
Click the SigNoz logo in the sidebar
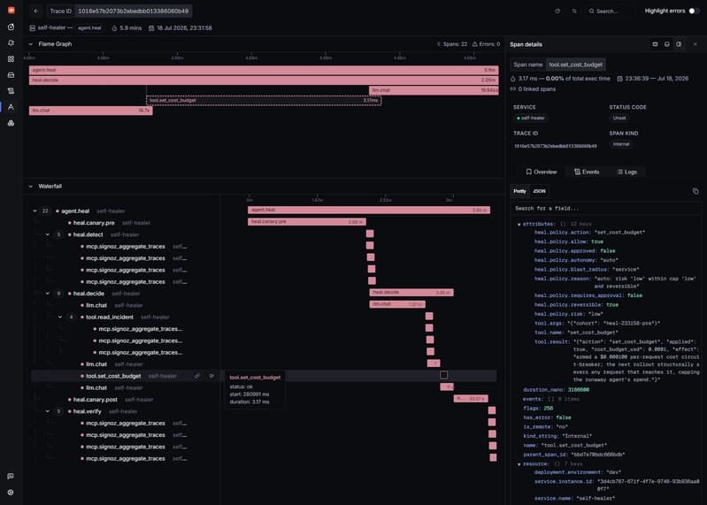pyautogui.click(x=11, y=10)
